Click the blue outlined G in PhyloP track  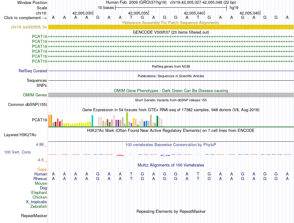click(x=165, y=155)
